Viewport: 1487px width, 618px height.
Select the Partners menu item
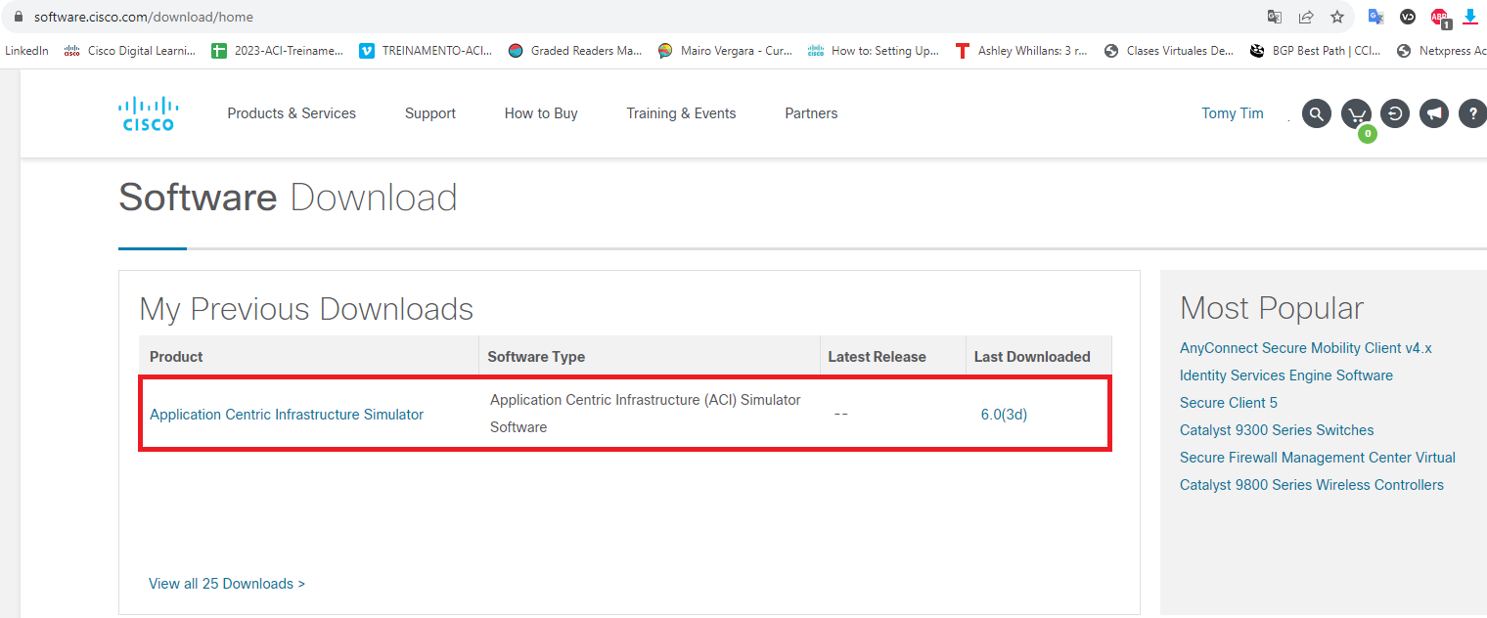click(810, 112)
